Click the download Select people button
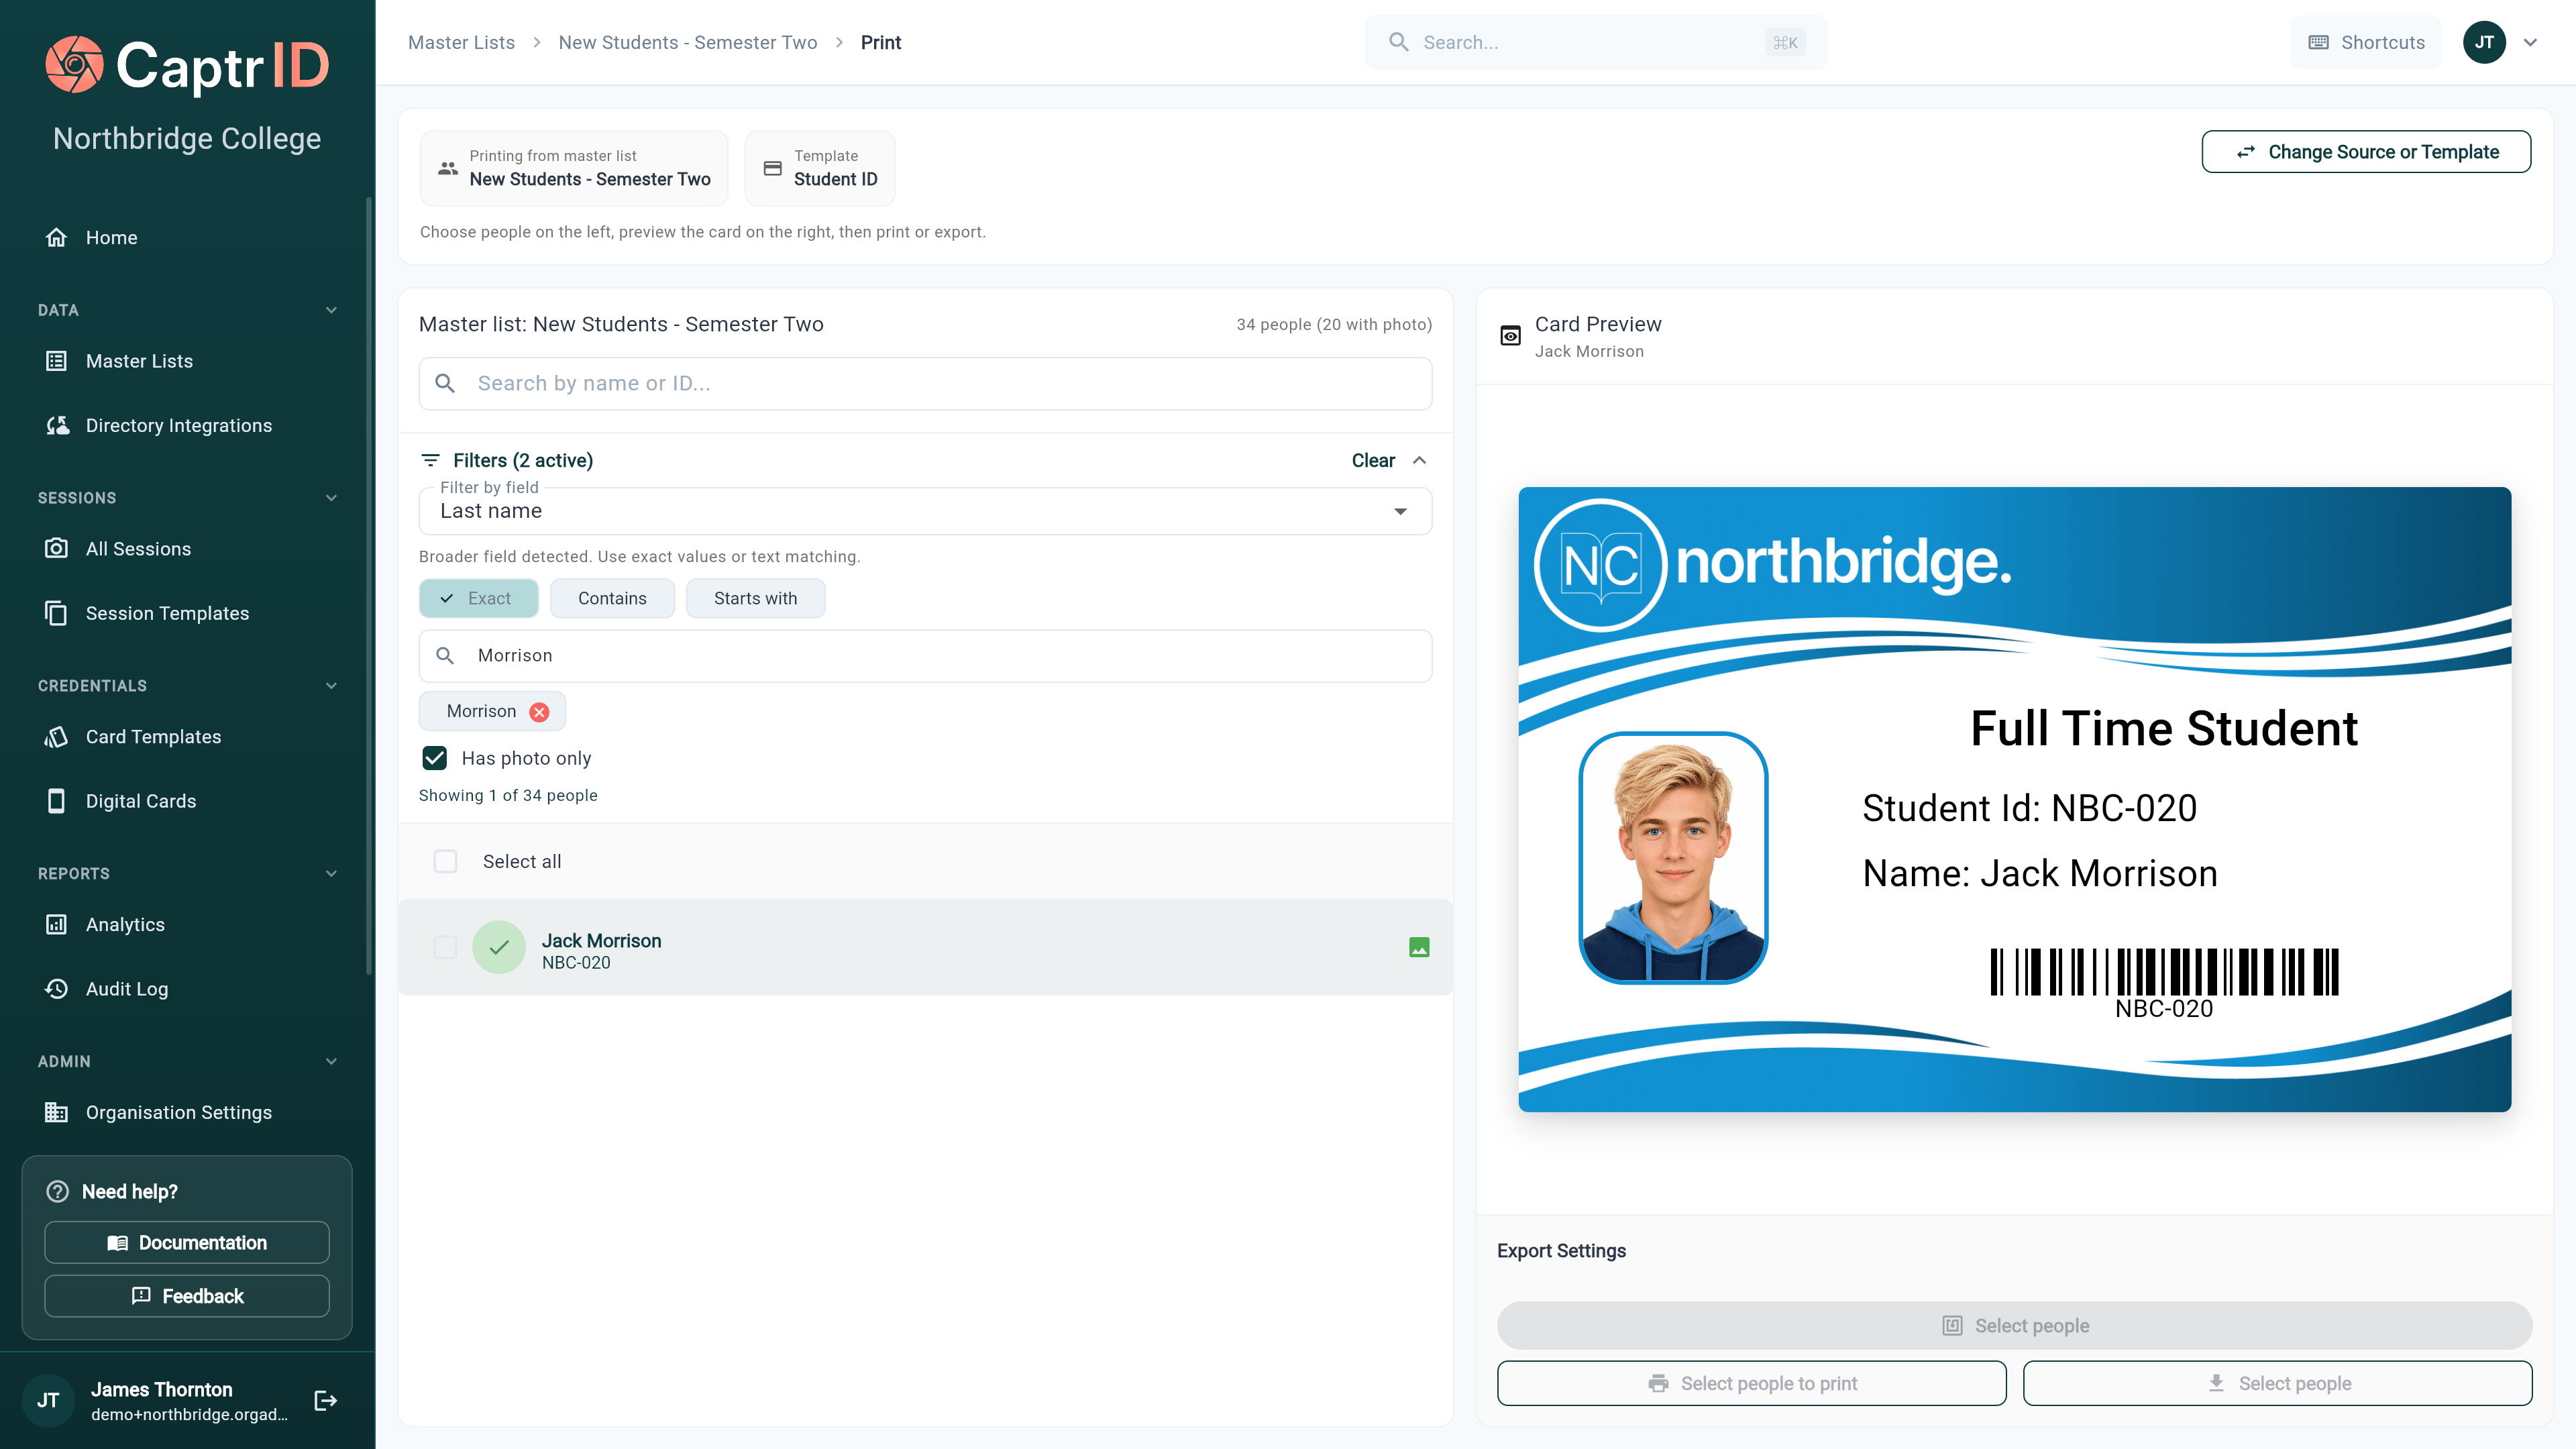The height and width of the screenshot is (1449, 2576). click(x=2277, y=1383)
